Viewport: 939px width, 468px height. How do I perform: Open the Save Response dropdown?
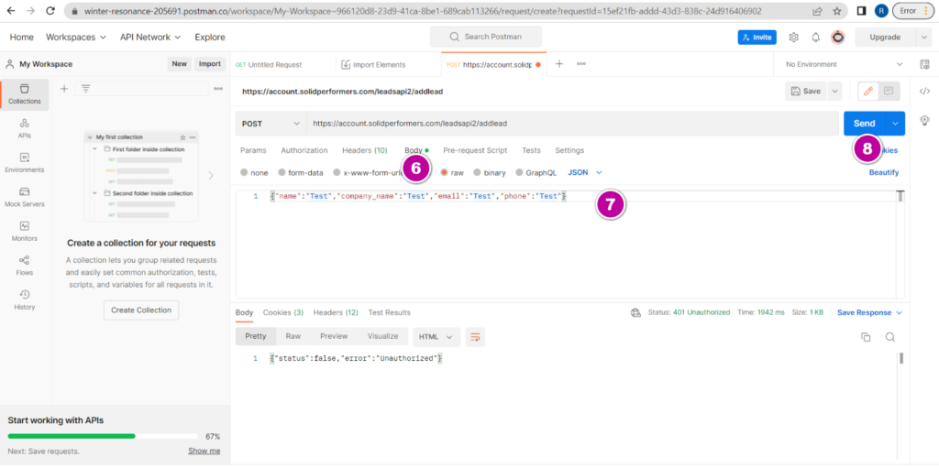click(869, 312)
